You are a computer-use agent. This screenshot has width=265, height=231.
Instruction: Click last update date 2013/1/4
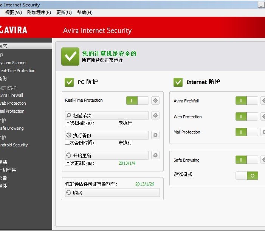(x=127, y=163)
